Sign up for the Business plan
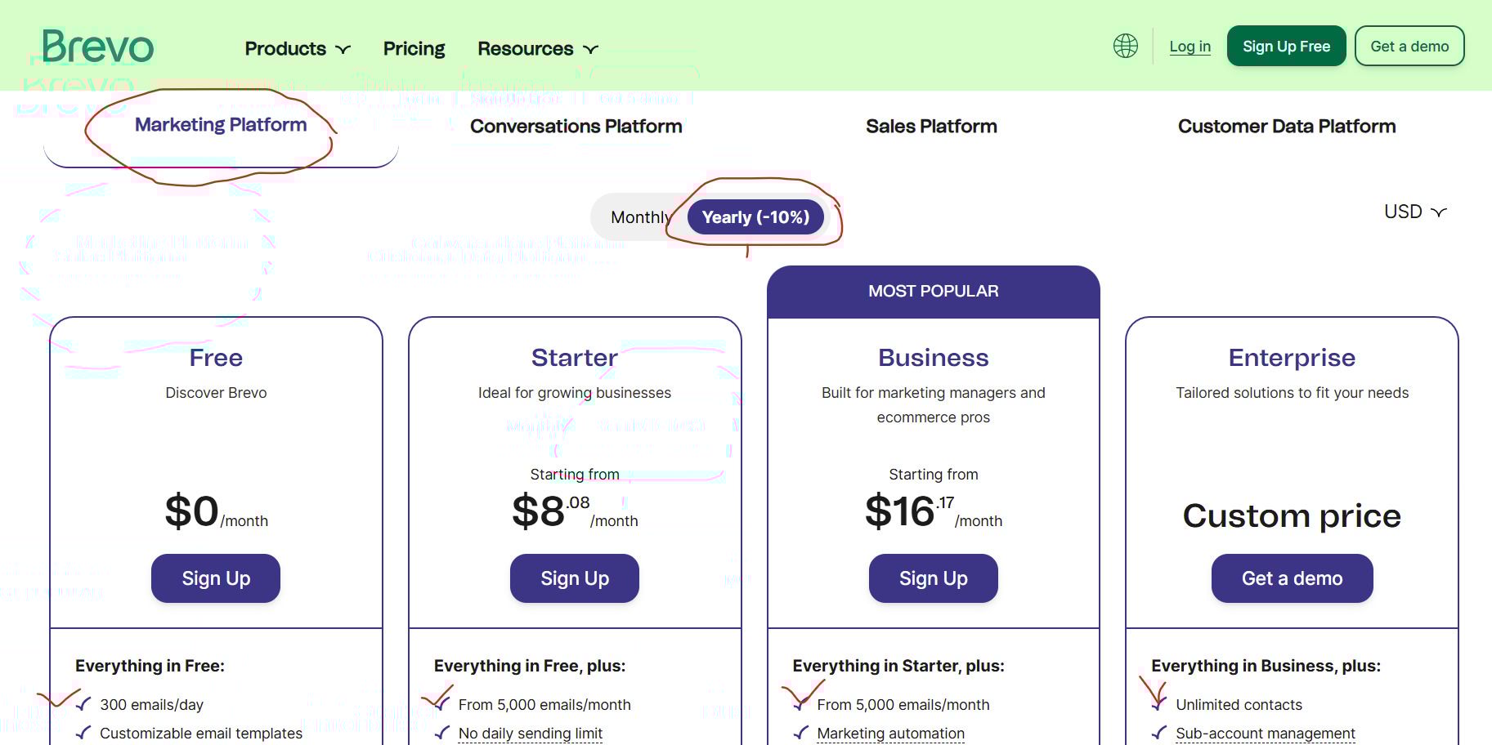 click(933, 578)
